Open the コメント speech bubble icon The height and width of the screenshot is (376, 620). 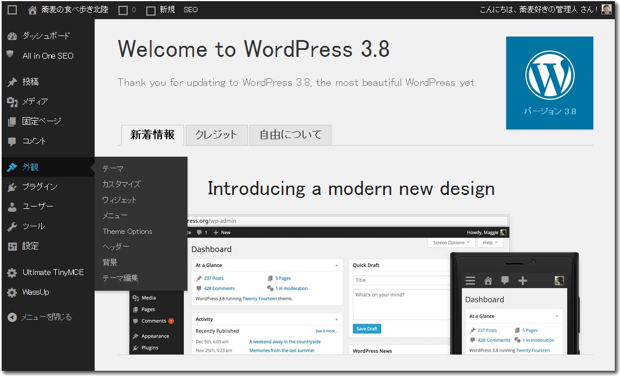tap(13, 140)
